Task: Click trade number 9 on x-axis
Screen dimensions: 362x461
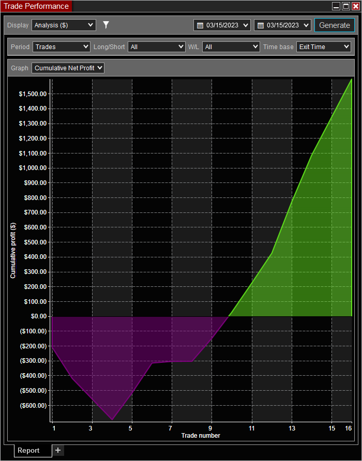Action: click(x=210, y=428)
